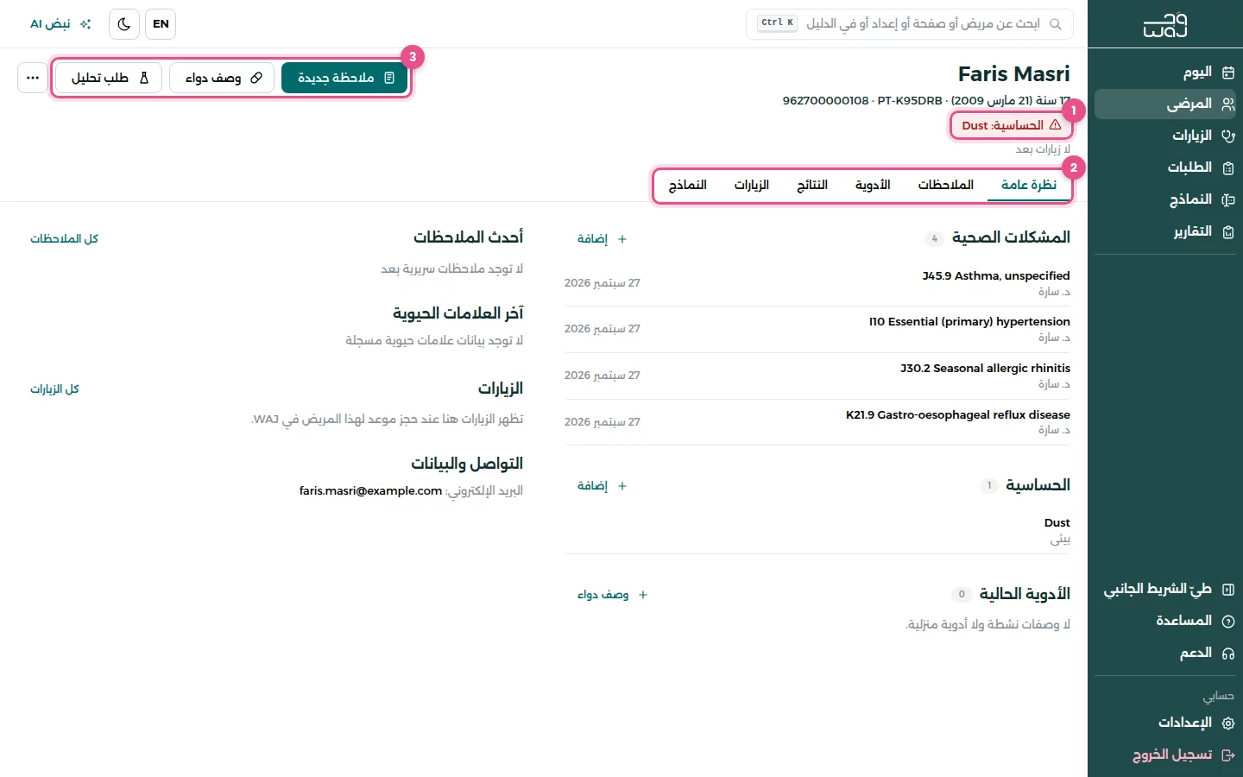Image resolution: width=1243 pixels, height=777 pixels.
Task: Open the WAJ logo home link
Action: point(1164,25)
